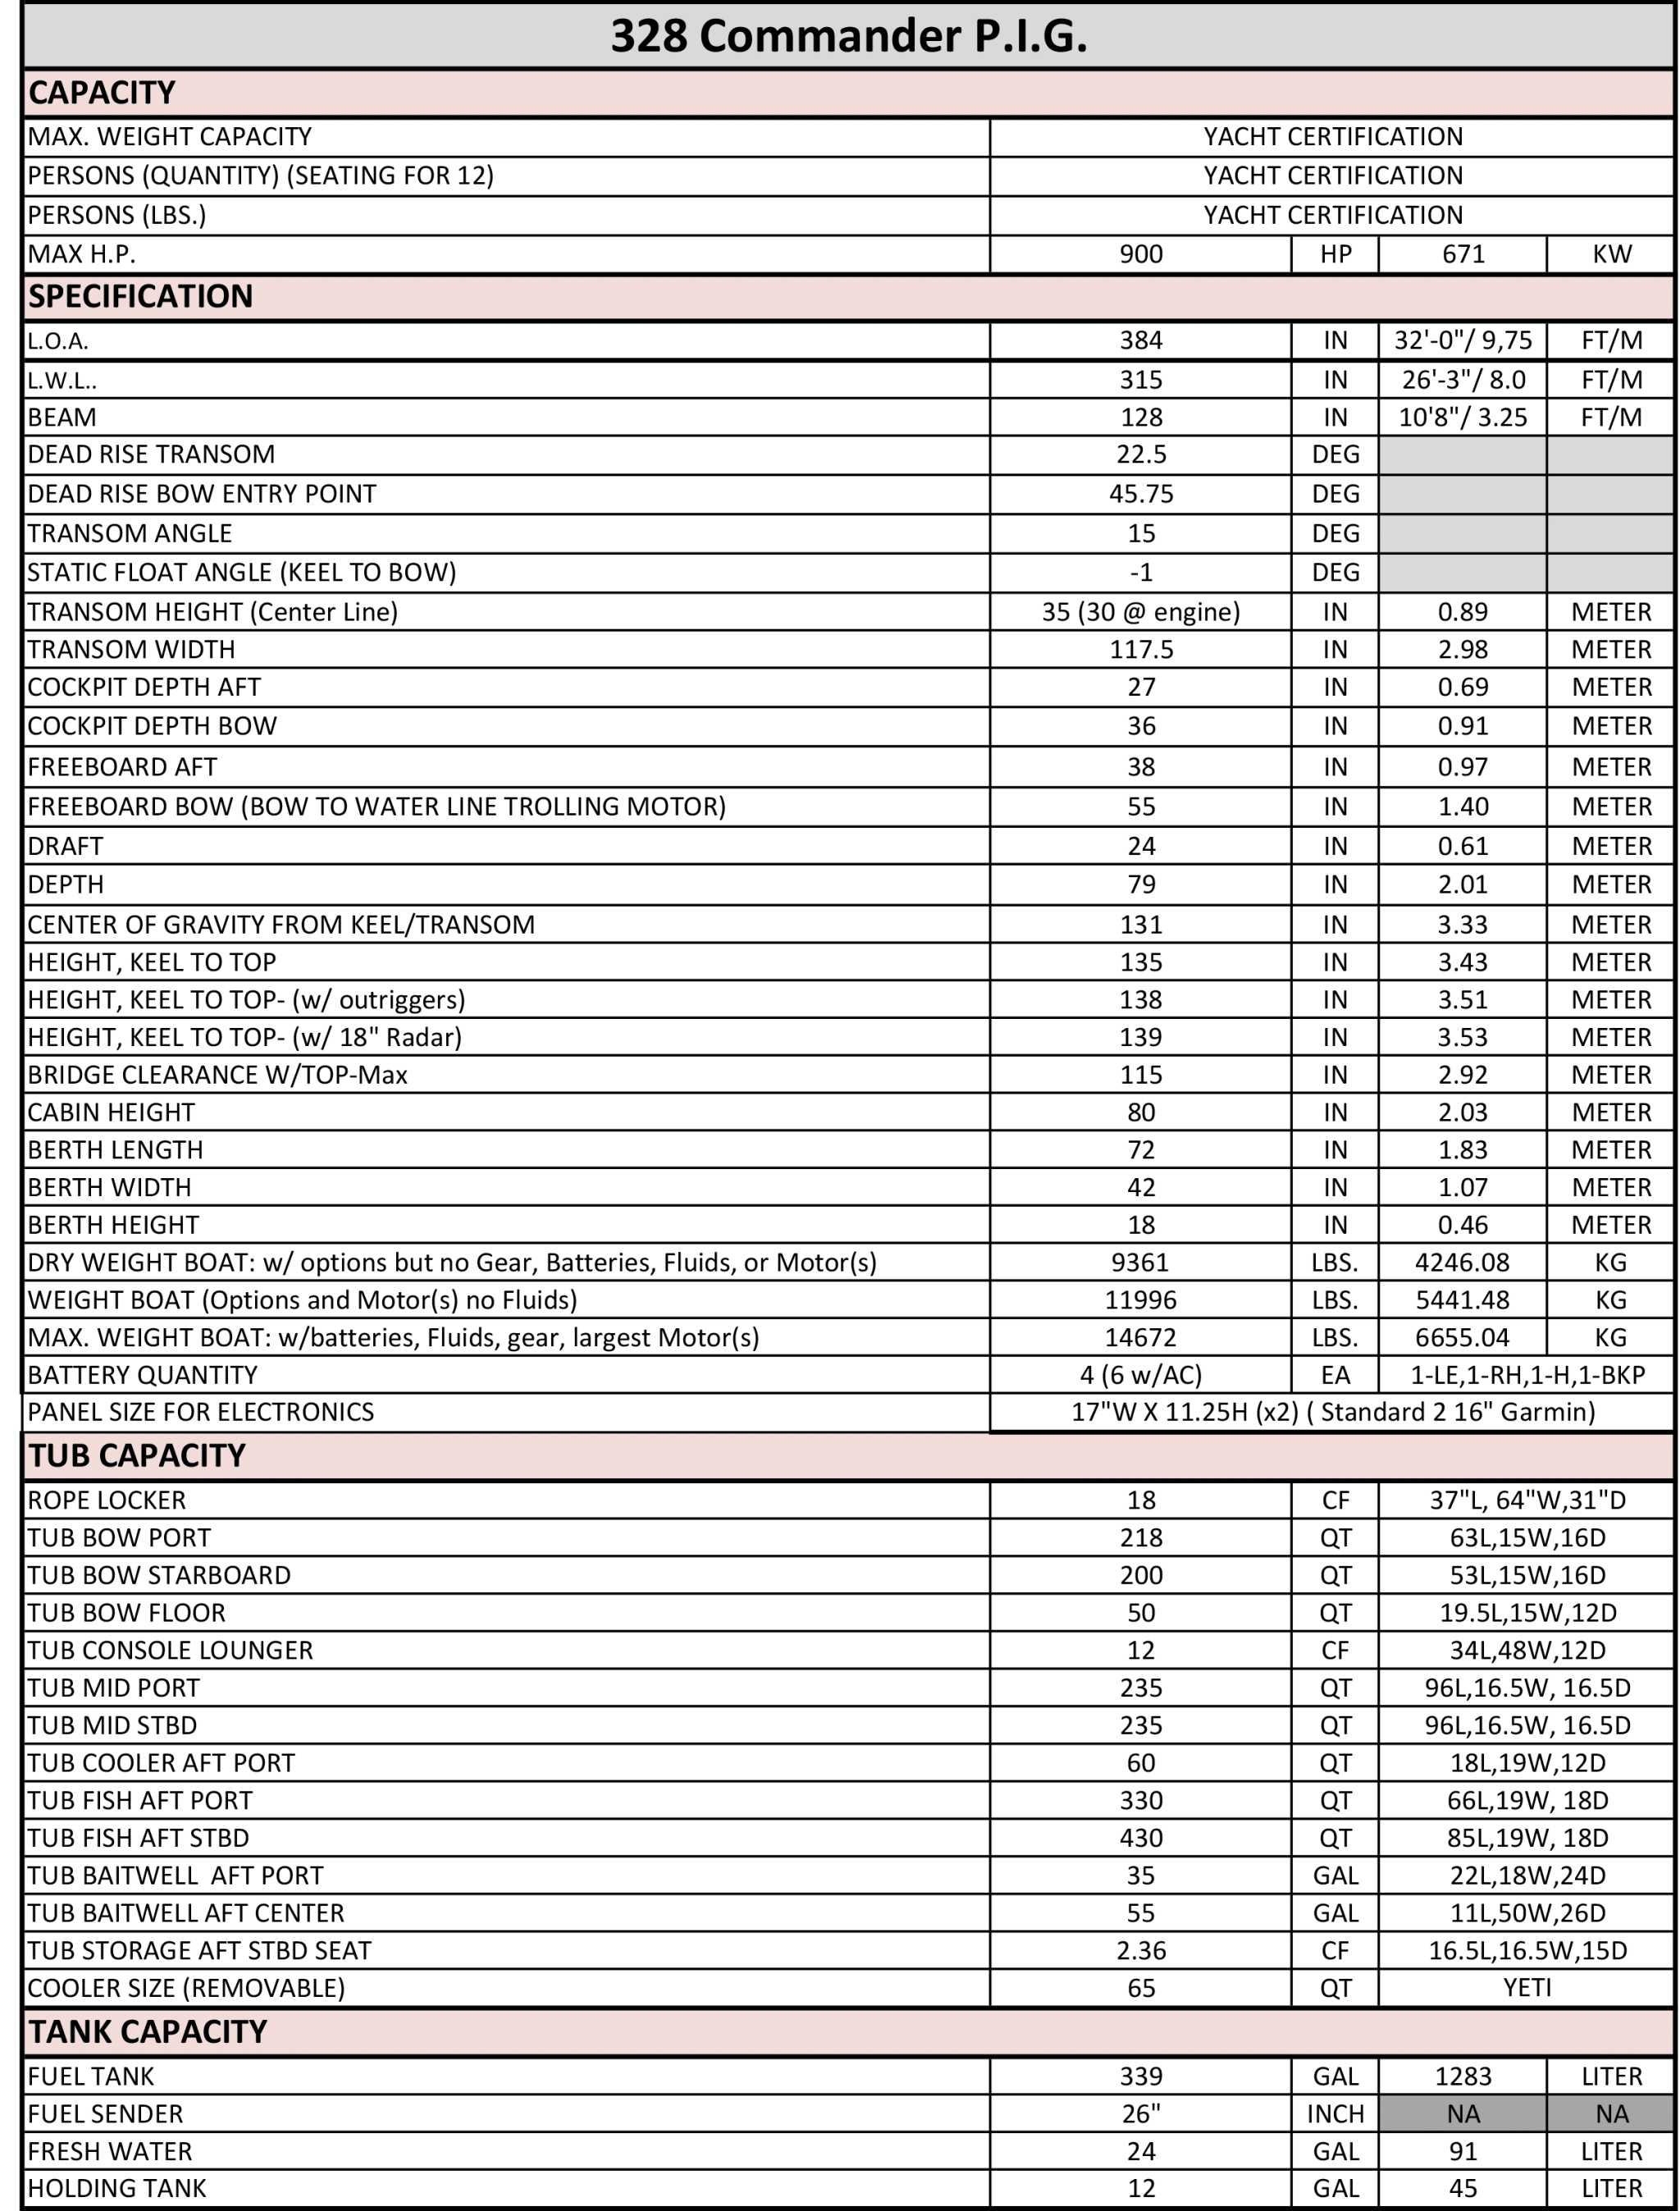Click the 'MAX. WEIGHT CAPACITY' row label
This screenshot has height=2211, width=1680.
click(x=169, y=137)
